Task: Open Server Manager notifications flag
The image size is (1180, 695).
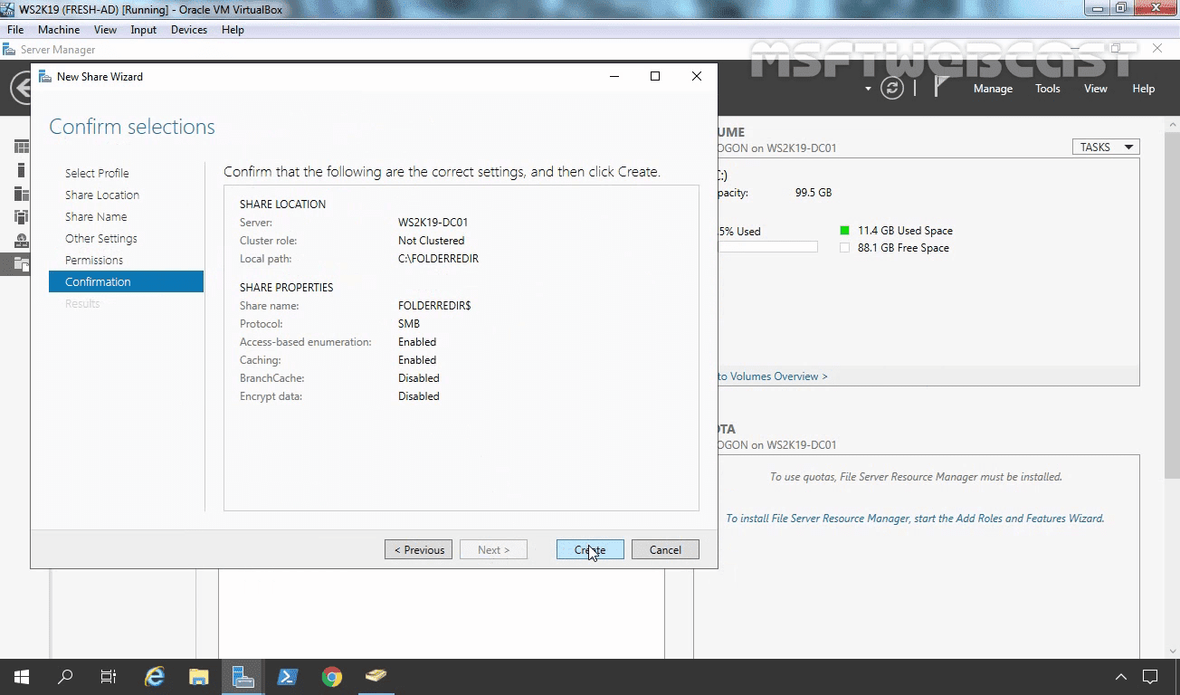Action: coord(941,87)
